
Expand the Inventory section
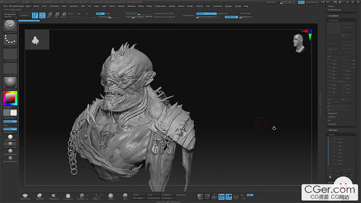click(x=332, y=124)
